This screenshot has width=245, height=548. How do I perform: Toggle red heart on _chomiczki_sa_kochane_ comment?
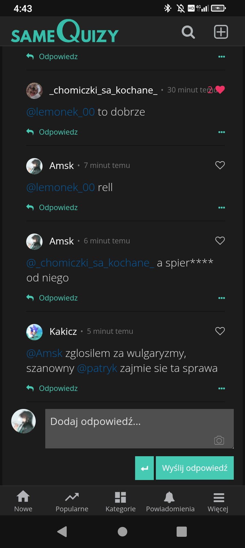click(220, 90)
